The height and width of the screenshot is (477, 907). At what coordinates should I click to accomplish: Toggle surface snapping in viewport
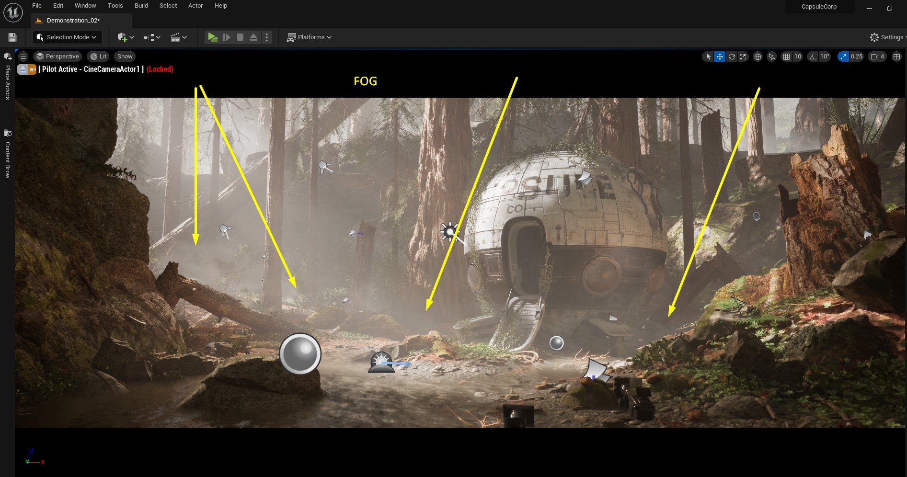click(771, 56)
